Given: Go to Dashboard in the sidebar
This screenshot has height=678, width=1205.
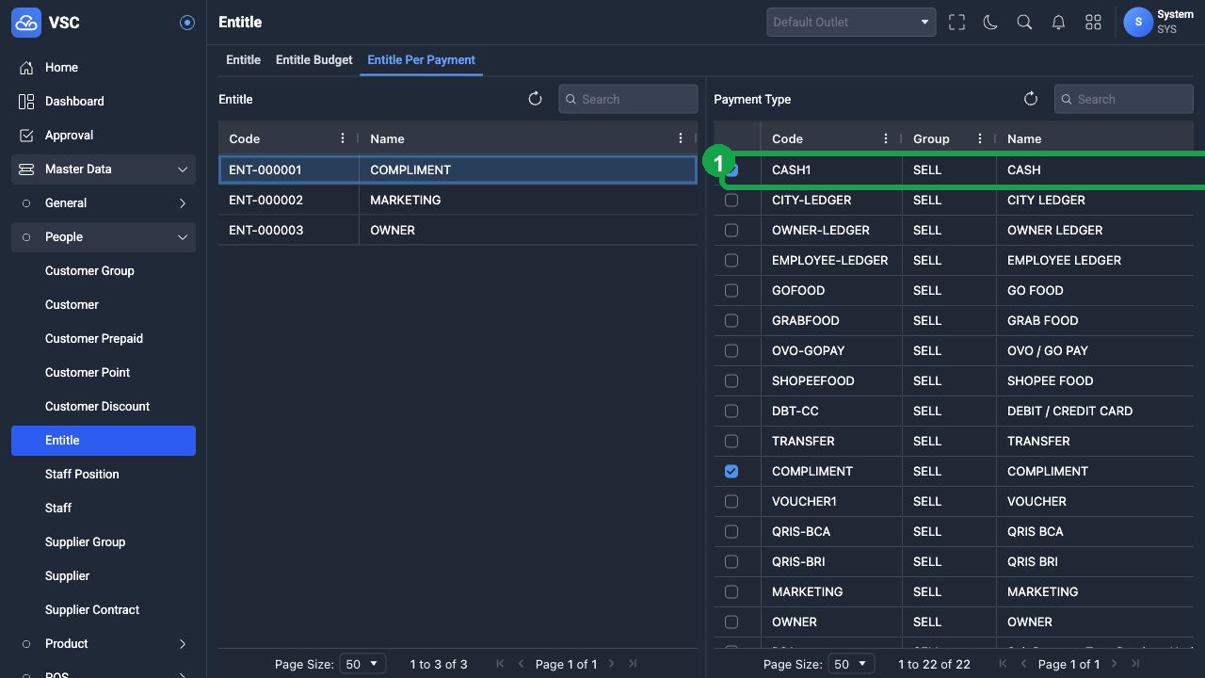Looking at the screenshot, I should (74, 102).
